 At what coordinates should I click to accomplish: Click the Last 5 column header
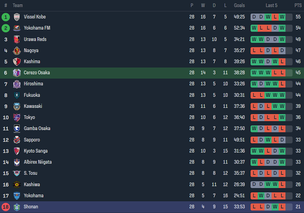point(271,5)
